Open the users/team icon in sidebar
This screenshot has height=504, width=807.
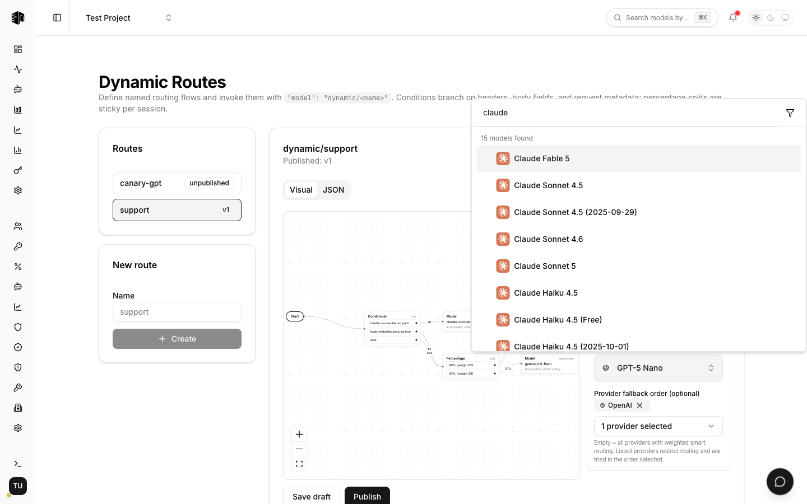click(x=18, y=226)
